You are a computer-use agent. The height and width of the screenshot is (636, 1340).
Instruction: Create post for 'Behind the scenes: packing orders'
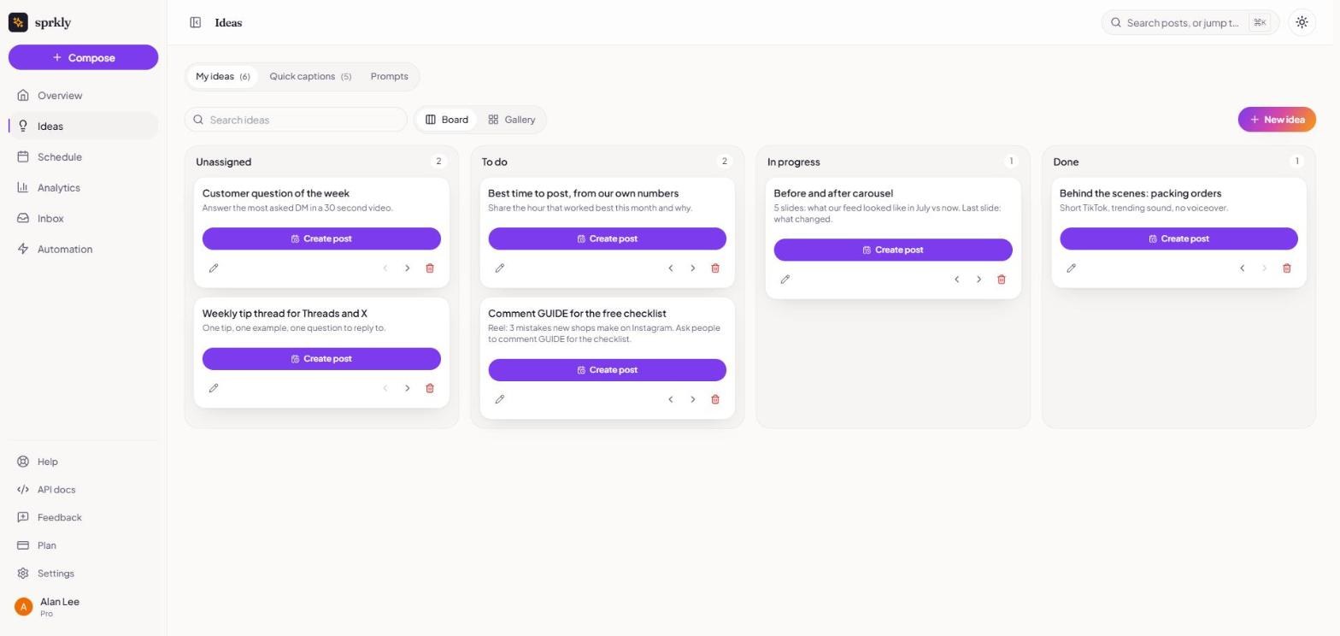click(1178, 238)
